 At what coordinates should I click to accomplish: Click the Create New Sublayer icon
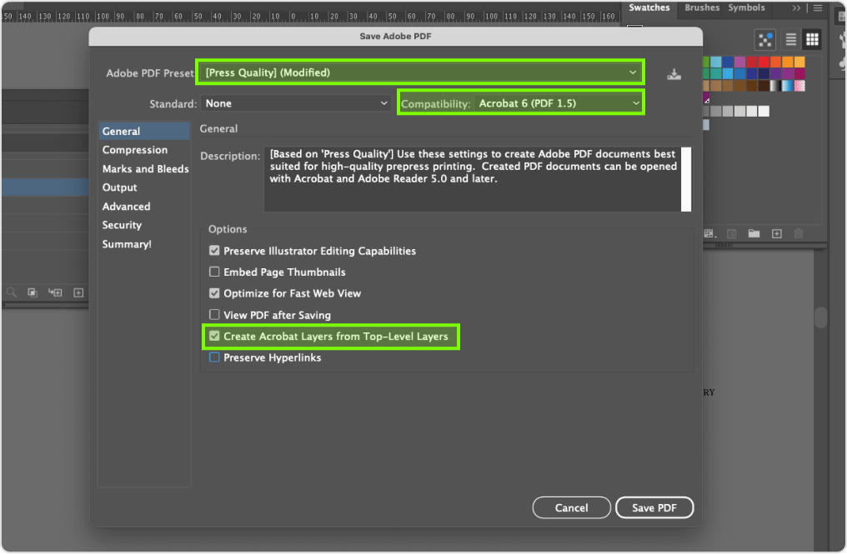coord(55,292)
